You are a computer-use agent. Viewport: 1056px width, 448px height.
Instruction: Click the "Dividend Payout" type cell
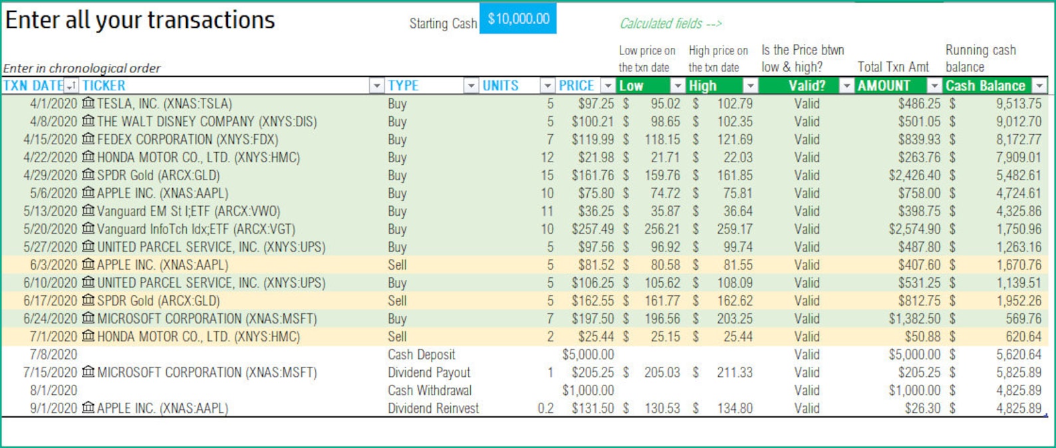[x=429, y=373]
